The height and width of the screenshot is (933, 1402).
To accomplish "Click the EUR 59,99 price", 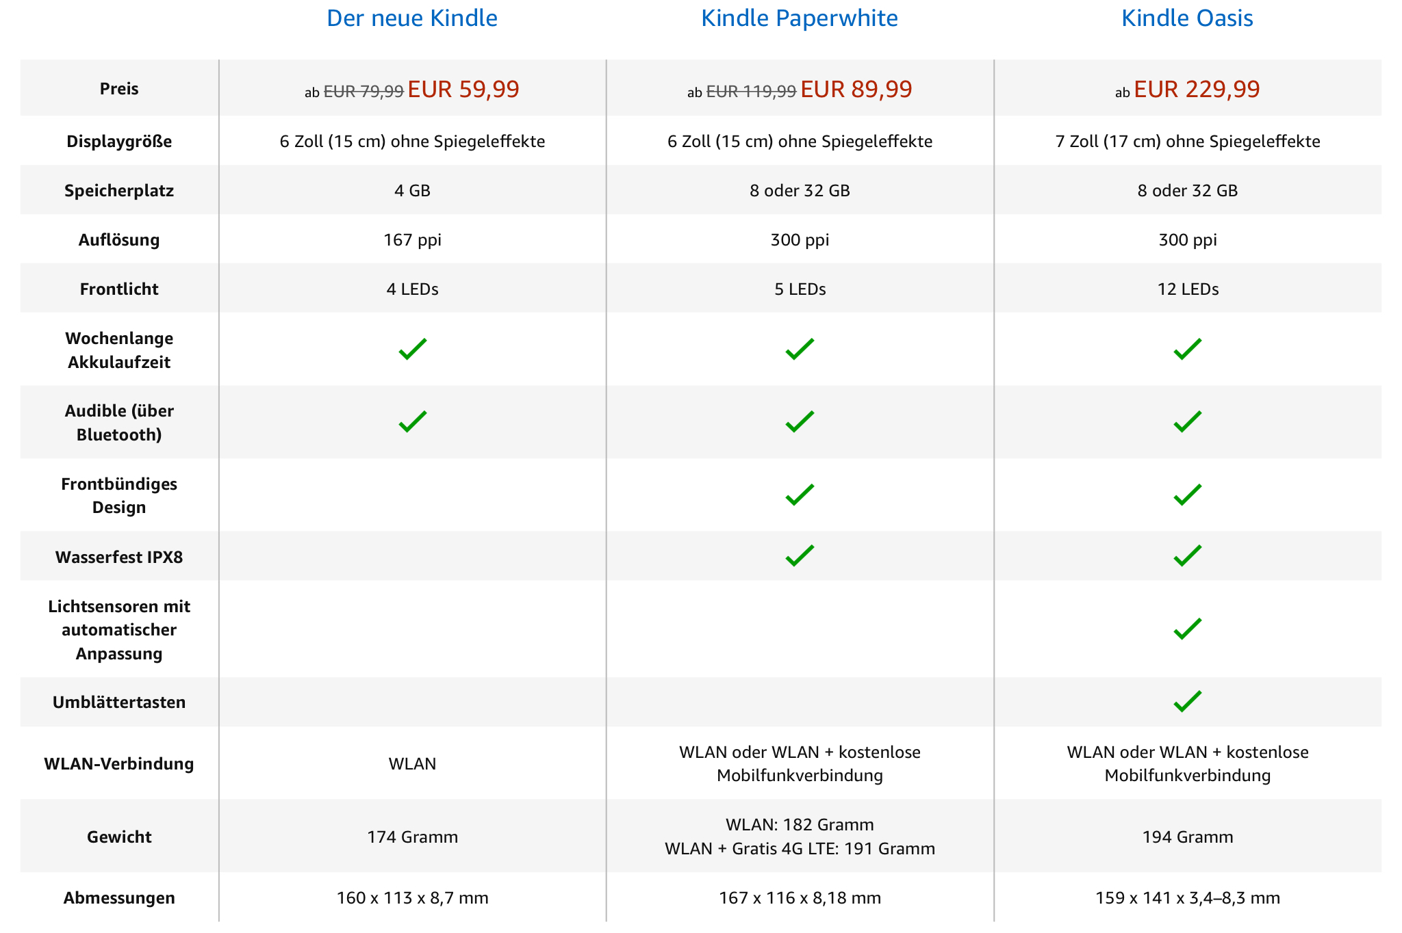I will [x=463, y=90].
